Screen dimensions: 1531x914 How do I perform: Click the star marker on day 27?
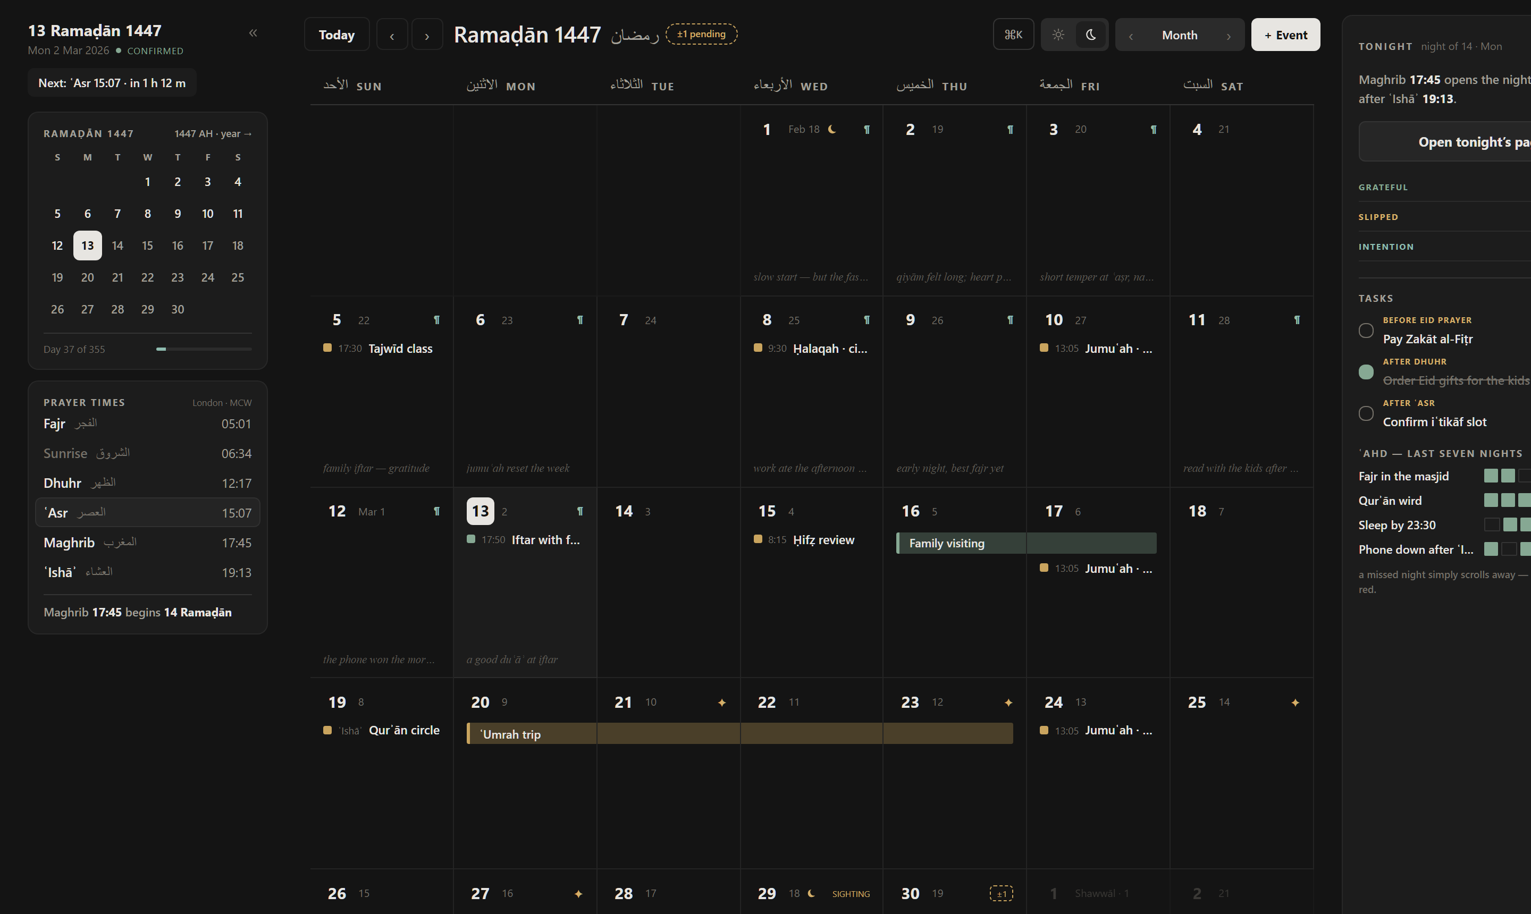(x=578, y=894)
